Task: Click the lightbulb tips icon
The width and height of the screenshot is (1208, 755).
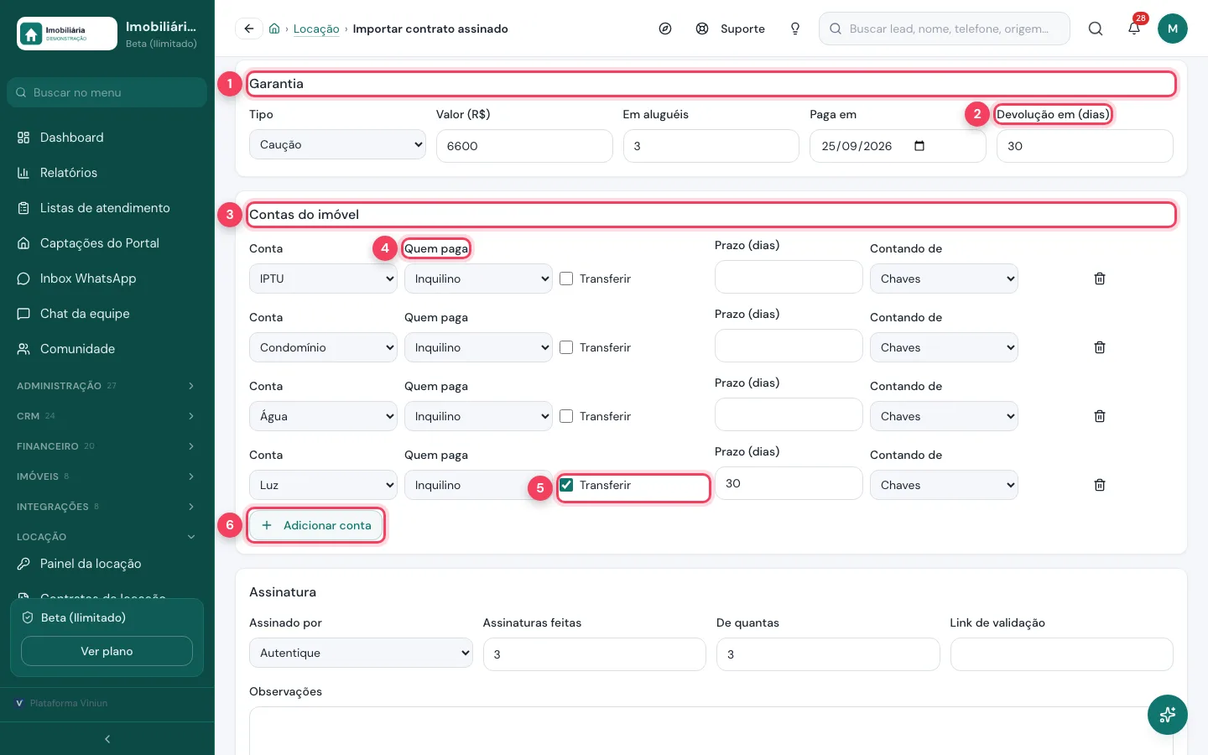Action: (795, 29)
